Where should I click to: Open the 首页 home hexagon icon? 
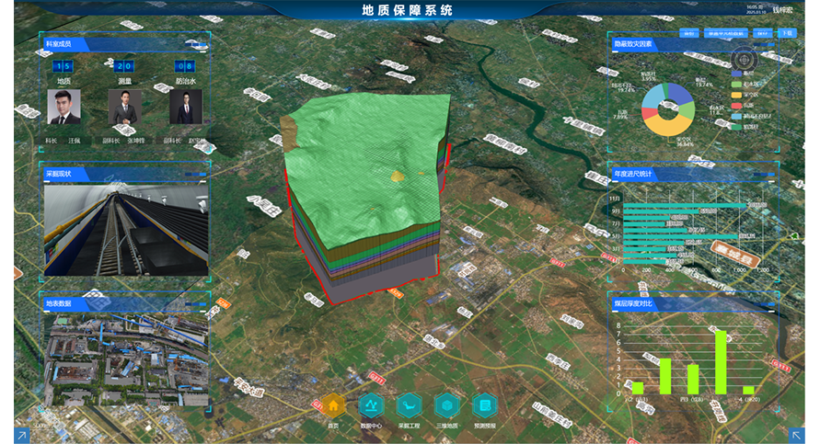(x=333, y=405)
